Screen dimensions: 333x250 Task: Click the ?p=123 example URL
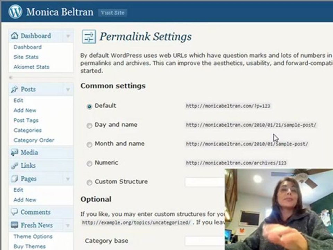pyautogui.click(x=228, y=106)
